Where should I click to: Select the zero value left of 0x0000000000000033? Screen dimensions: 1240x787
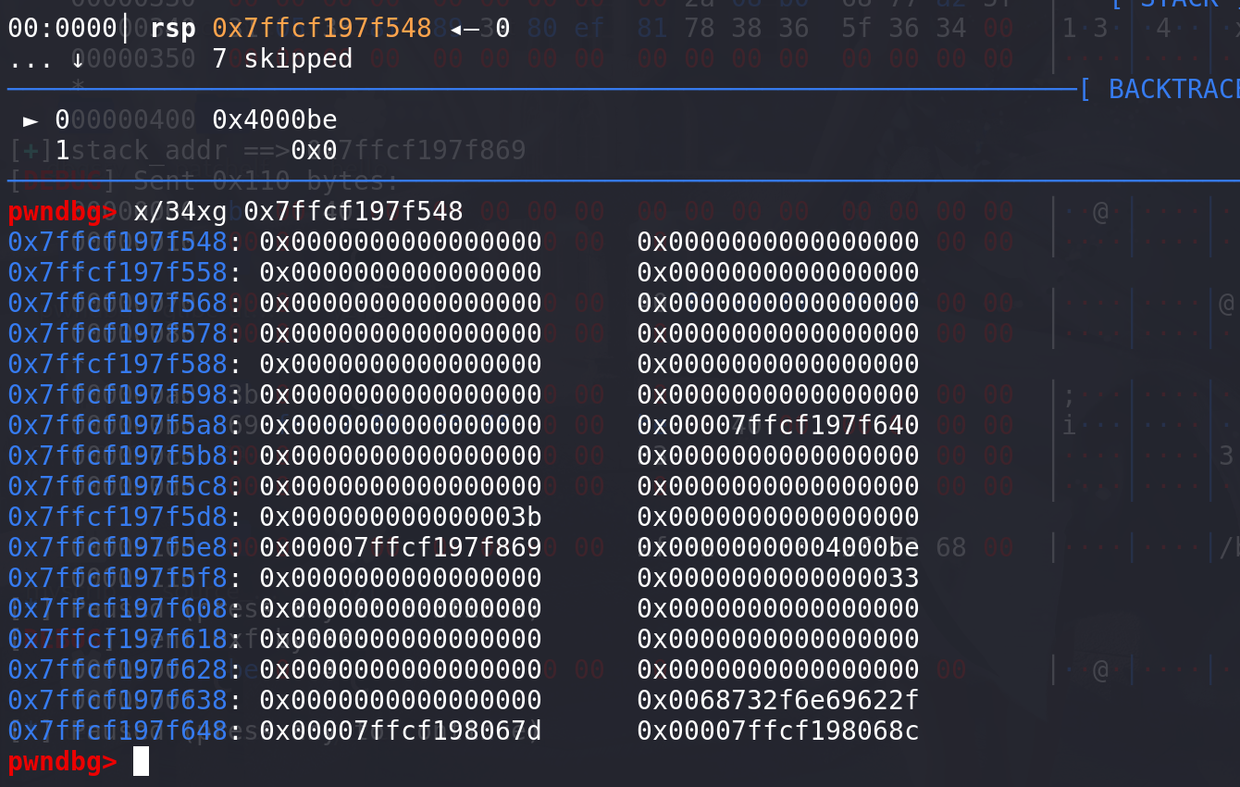point(401,579)
